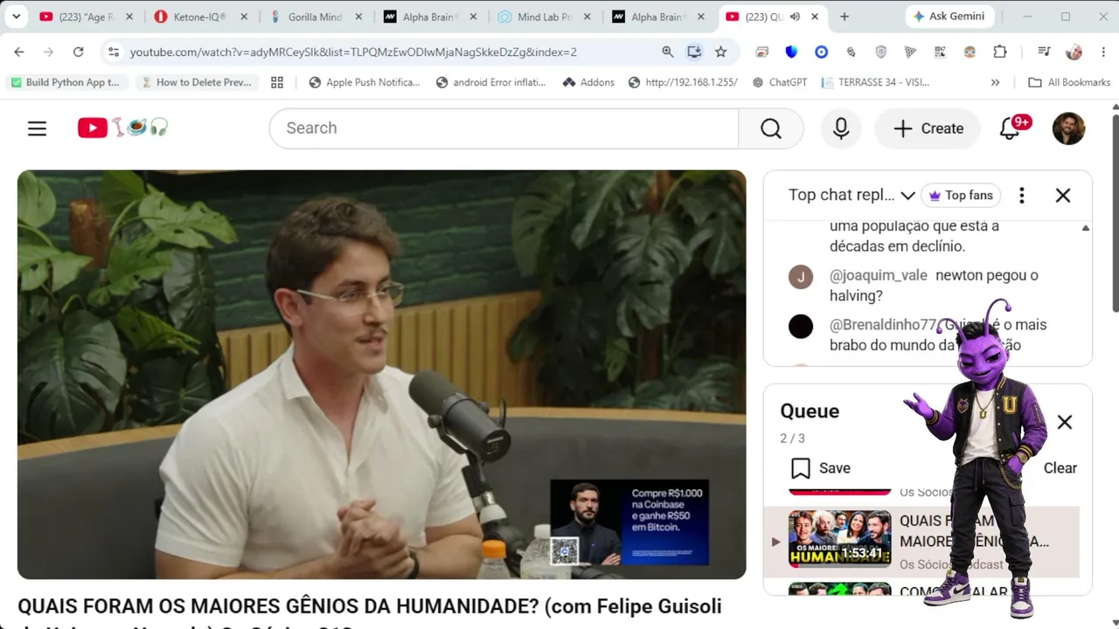
Task: Clear the video queue
Action: (x=1060, y=468)
